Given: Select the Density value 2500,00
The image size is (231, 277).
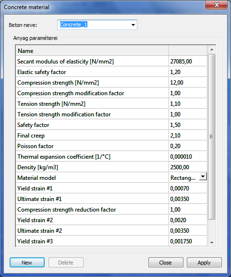Looking at the screenshot, I should [x=188, y=167].
